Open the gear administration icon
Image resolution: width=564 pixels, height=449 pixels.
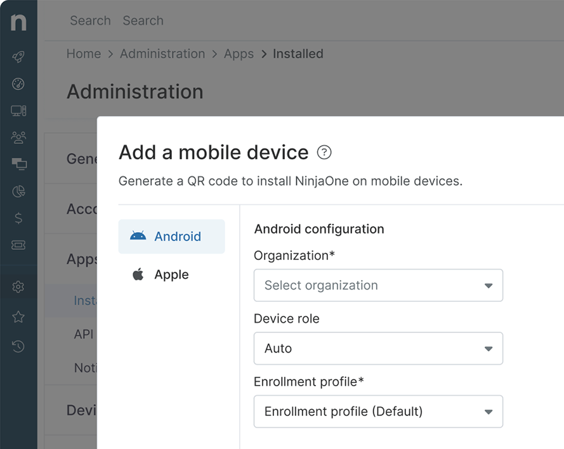[18, 287]
